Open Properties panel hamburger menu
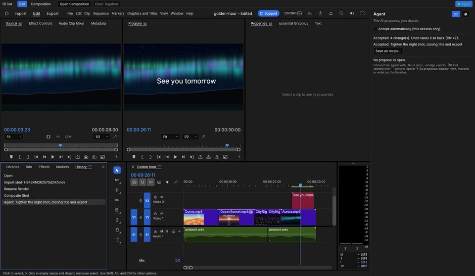The height and width of the screenshot is (276, 475). [270, 23]
